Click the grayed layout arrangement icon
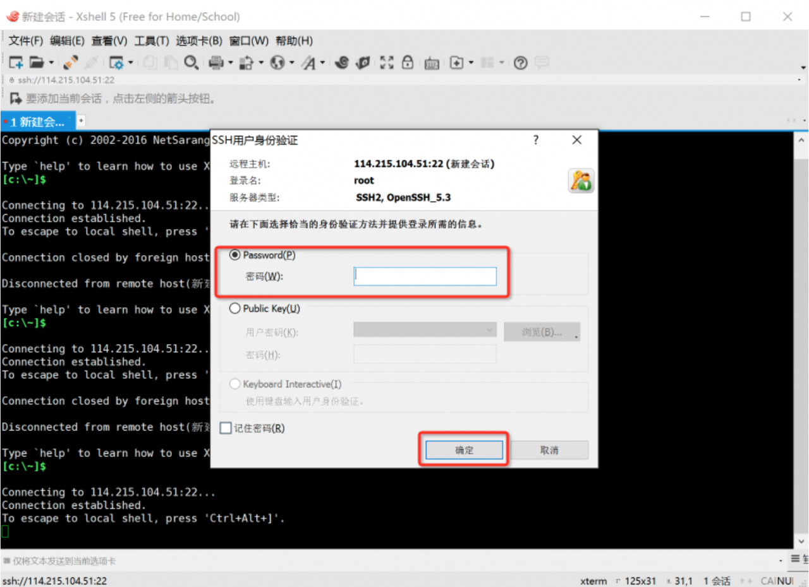Image resolution: width=809 pixels, height=587 pixels. pyautogui.click(x=487, y=62)
